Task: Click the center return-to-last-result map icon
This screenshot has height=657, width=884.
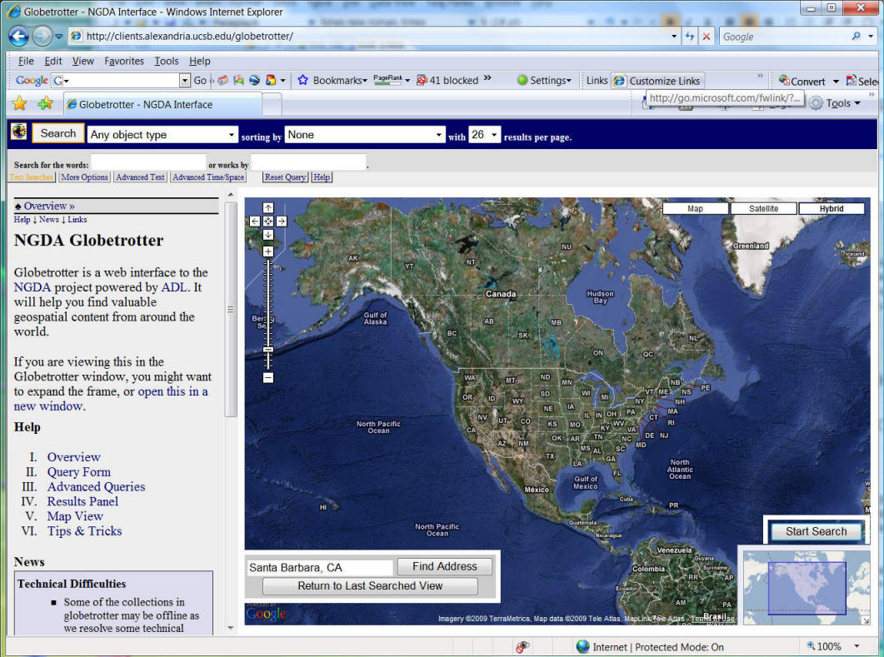Action: 268,221
